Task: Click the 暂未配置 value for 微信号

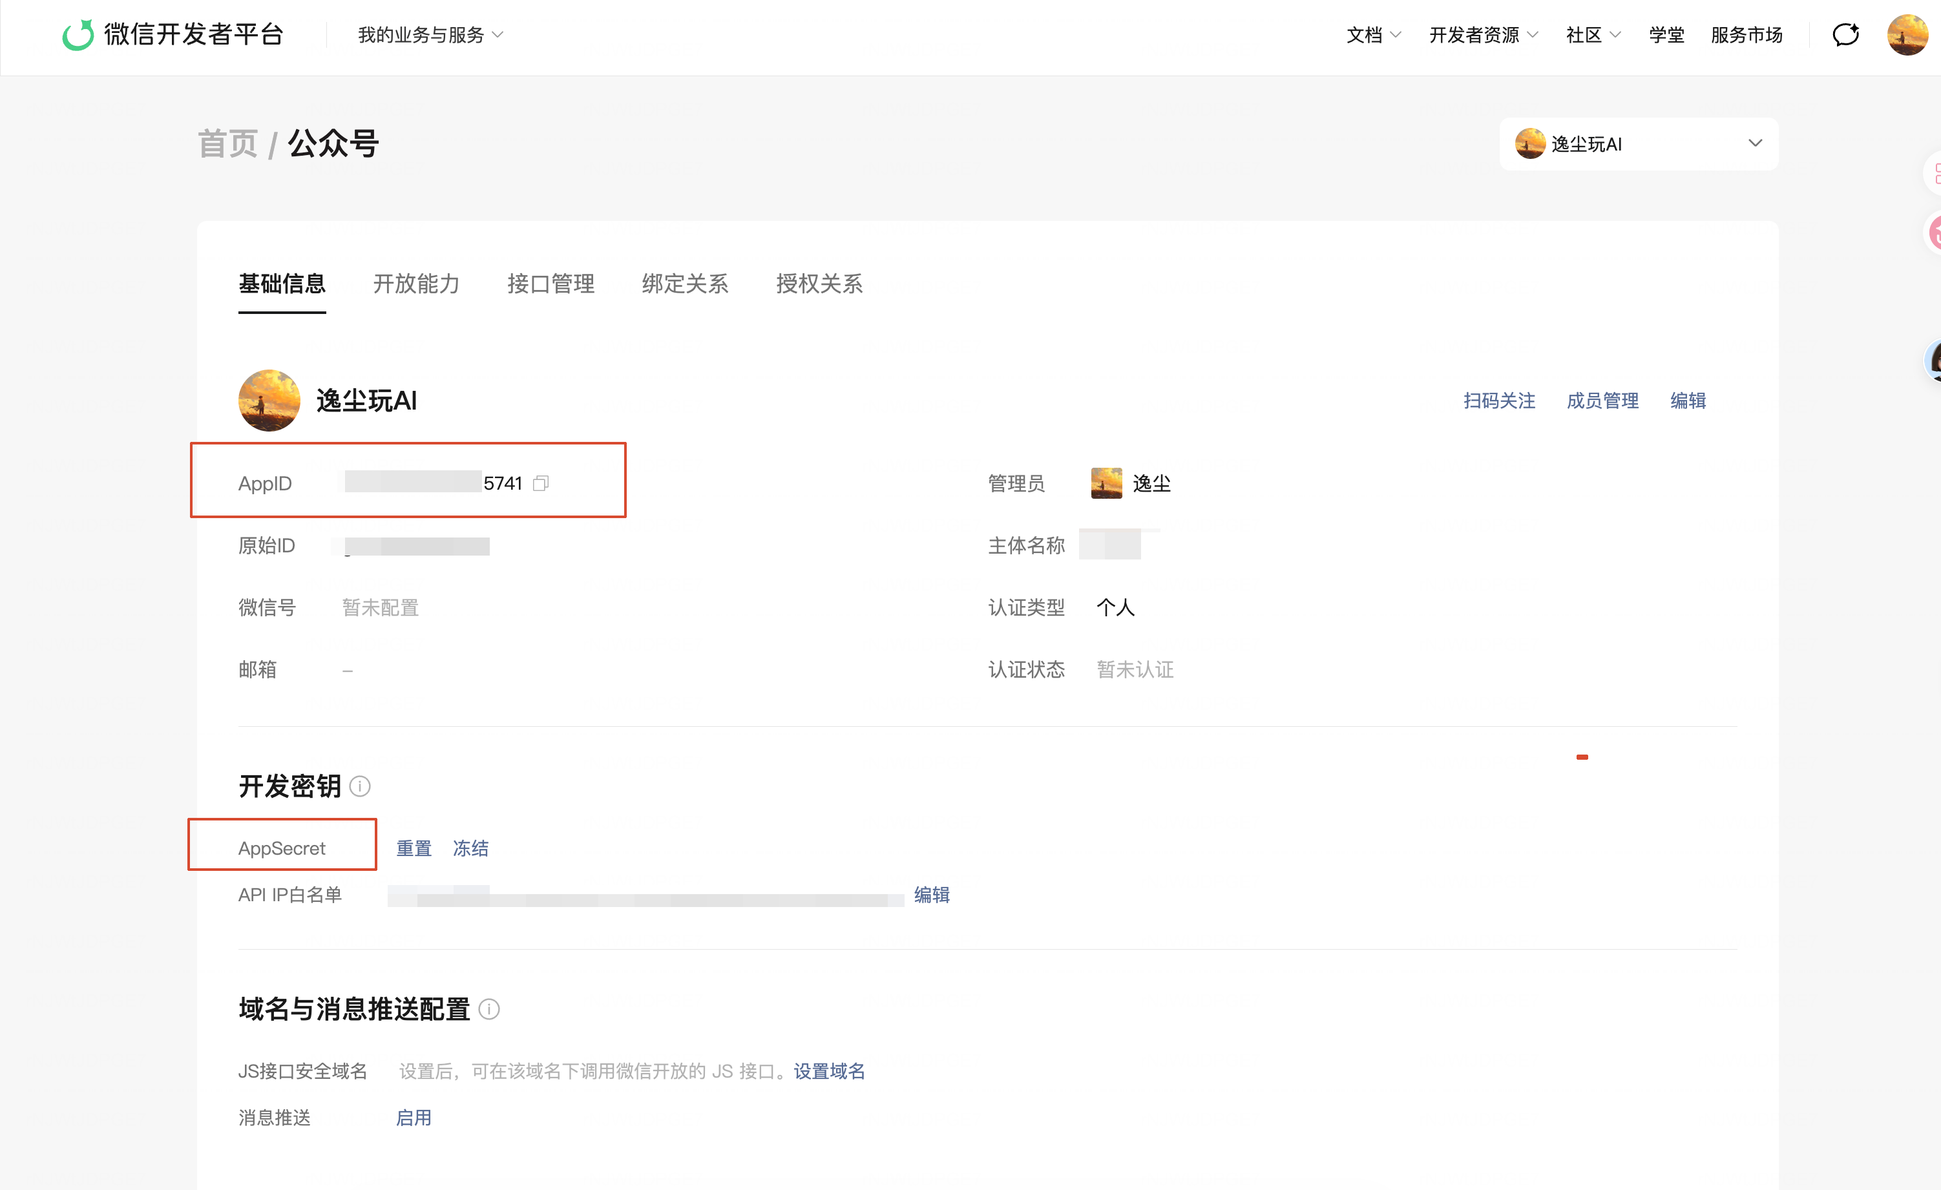Action: (381, 607)
